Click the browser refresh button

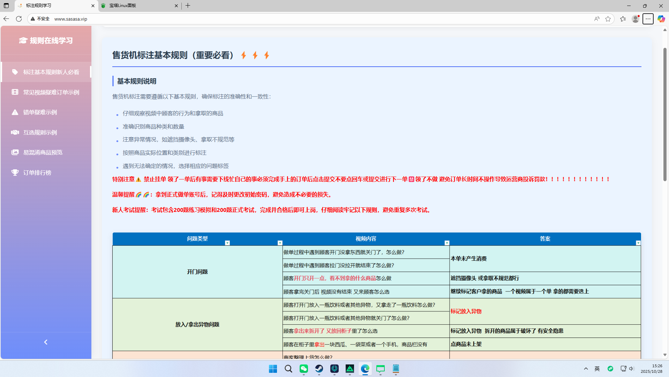point(19,19)
